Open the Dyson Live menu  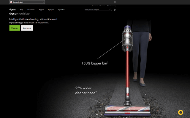pos(61,10)
